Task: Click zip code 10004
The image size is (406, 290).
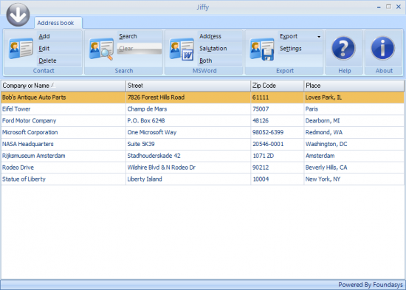Action: pos(278,179)
